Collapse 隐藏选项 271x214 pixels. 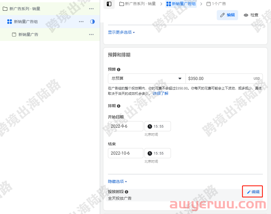pyautogui.click(x=117, y=181)
